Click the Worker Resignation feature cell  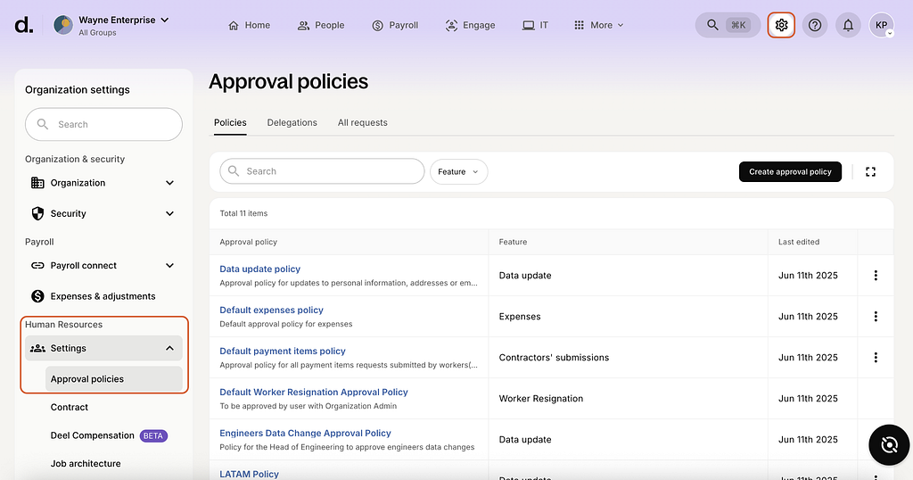[x=541, y=399]
